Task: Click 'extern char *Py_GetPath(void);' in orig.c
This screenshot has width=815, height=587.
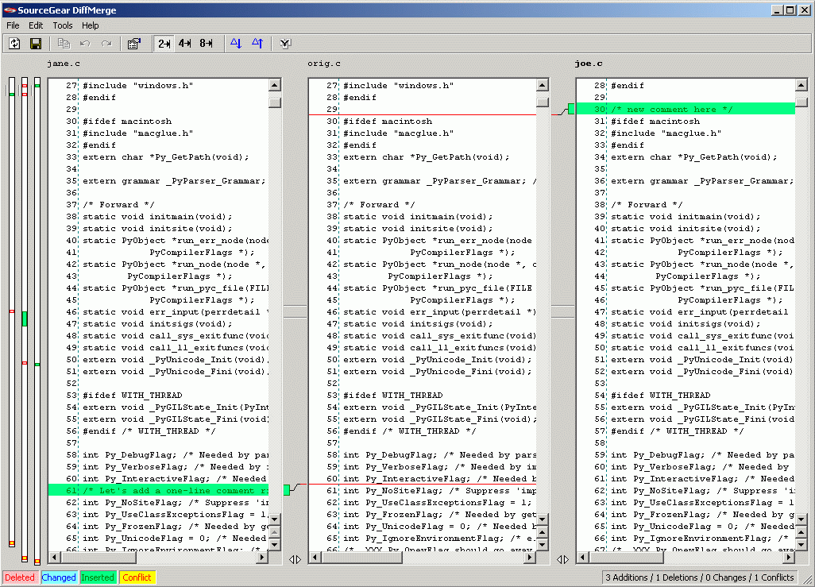Action: point(427,156)
